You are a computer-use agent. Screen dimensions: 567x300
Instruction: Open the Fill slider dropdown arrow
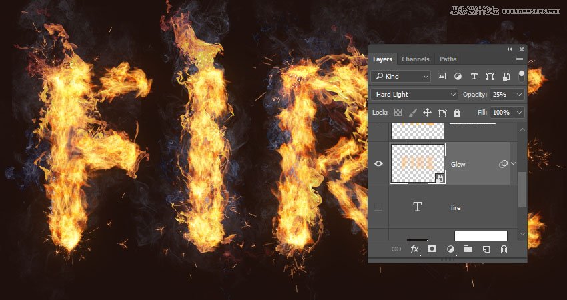tap(519, 113)
